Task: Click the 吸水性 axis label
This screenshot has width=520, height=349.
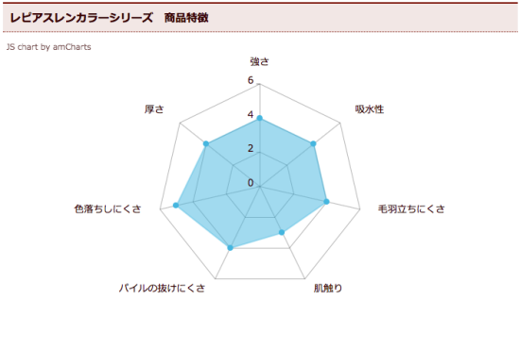Action: (370, 109)
